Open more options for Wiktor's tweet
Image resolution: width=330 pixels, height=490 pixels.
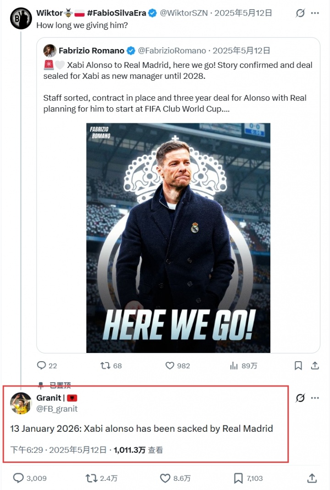click(315, 13)
